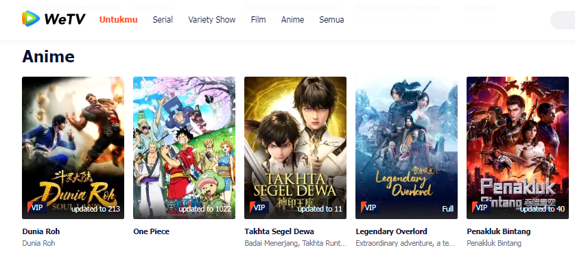Open the Legendary Overlord poster

coord(406,148)
